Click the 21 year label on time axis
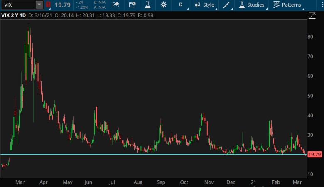This screenshot has height=187, width=324. [x=253, y=182]
